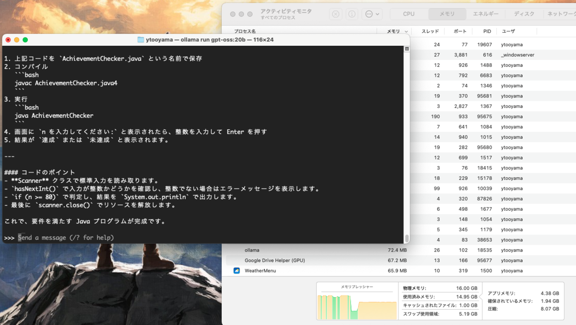This screenshot has width=576, height=325.
Task: Click the terminal vertical scrollbar thumb
Action: point(407,238)
